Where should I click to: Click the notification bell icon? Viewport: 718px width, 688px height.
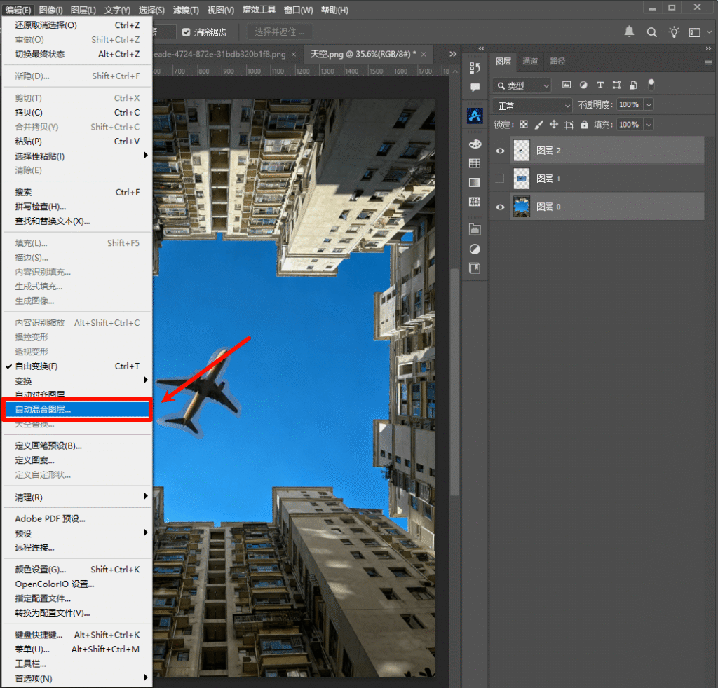[629, 32]
